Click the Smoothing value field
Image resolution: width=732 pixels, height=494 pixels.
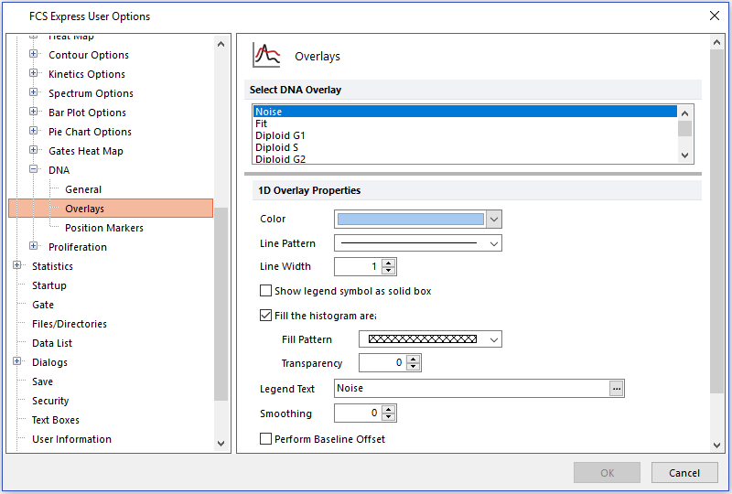[x=358, y=413]
